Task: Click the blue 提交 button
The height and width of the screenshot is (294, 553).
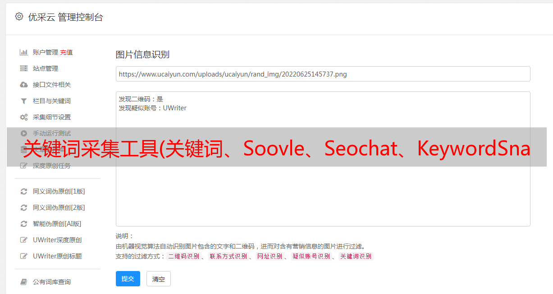Action: pos(128,279)
